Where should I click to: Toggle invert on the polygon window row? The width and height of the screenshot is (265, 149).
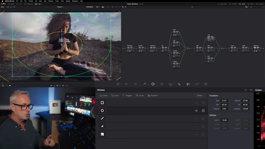click(x=196, y=119)
